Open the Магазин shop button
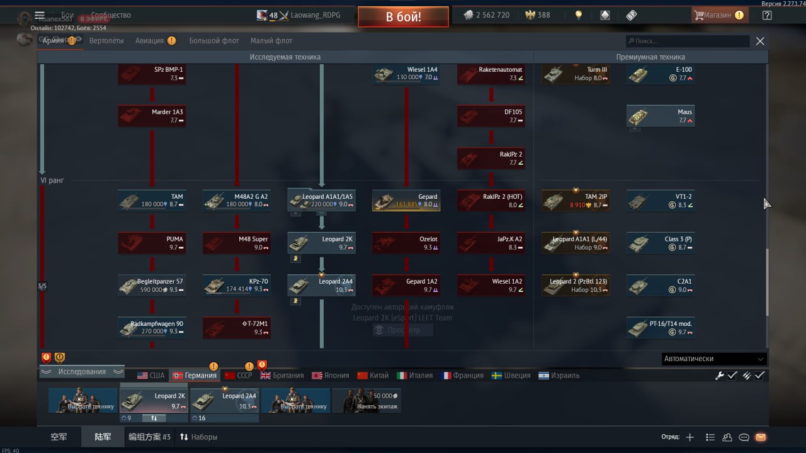Screen dimensions: 806x453 [x=720, y=15]
